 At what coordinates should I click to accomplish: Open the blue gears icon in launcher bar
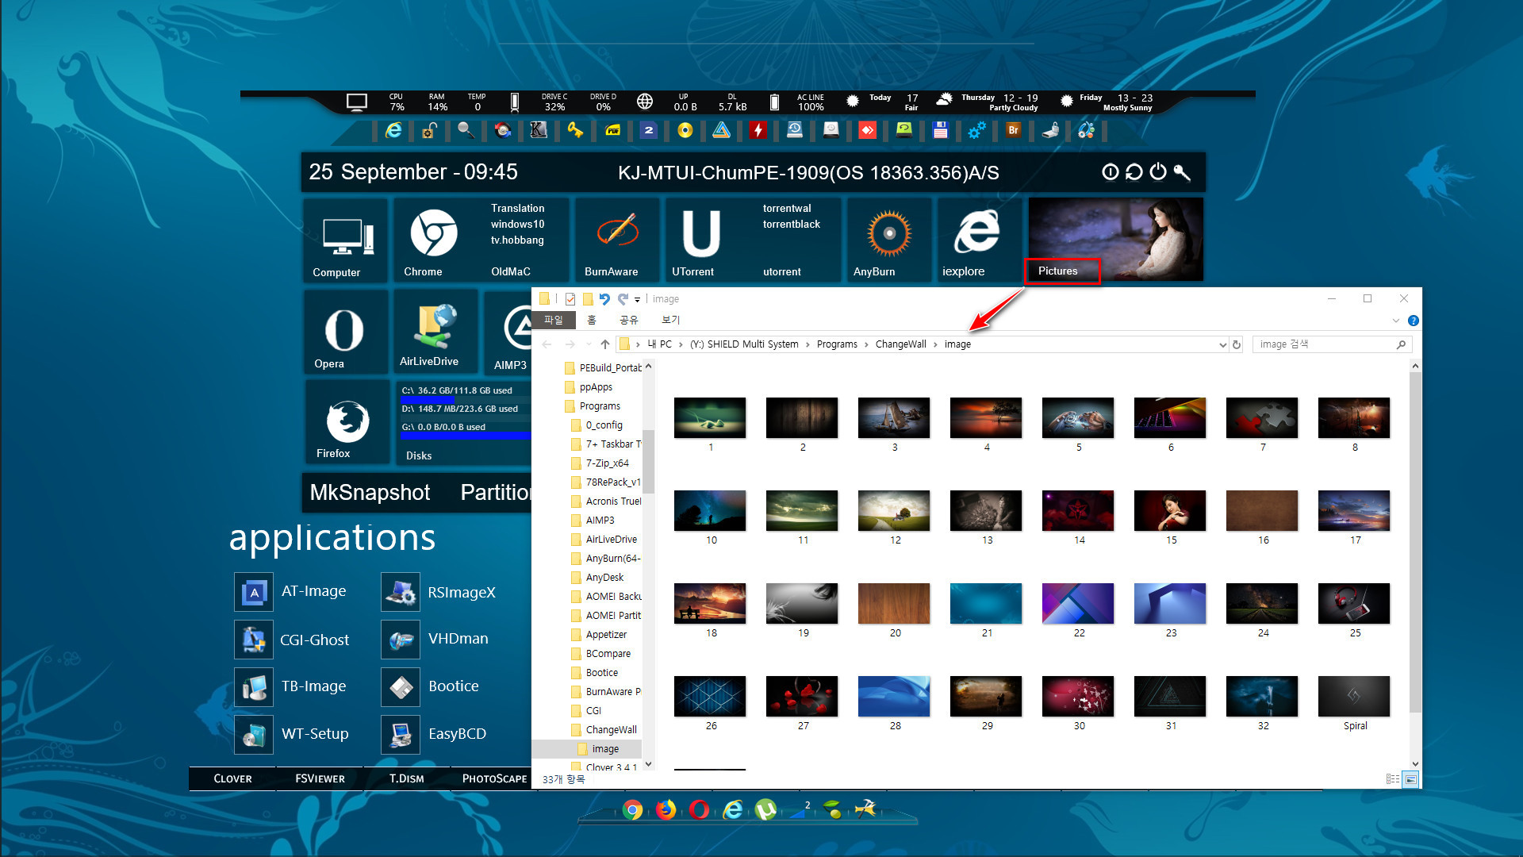(x=977, y=130)
